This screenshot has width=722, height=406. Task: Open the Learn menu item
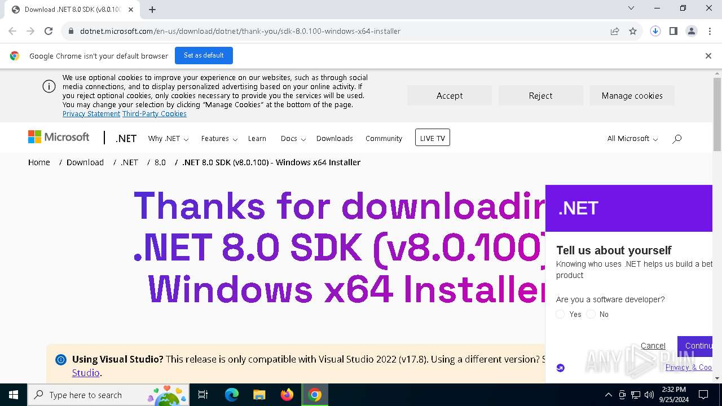(257, 139)
